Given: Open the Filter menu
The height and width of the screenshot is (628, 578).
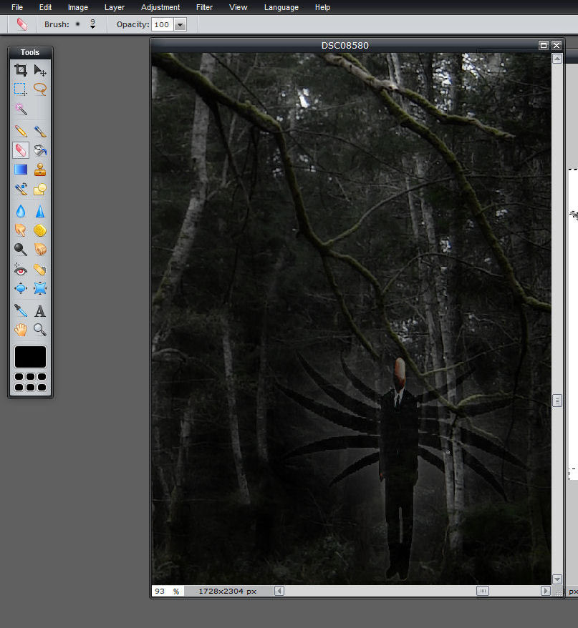Looking at the screenshot, I should pos(204,7).
